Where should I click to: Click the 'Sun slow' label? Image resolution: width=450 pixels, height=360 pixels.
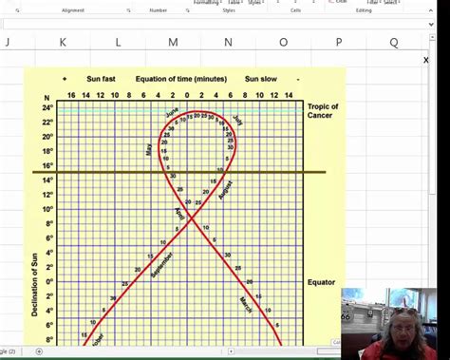261,79
